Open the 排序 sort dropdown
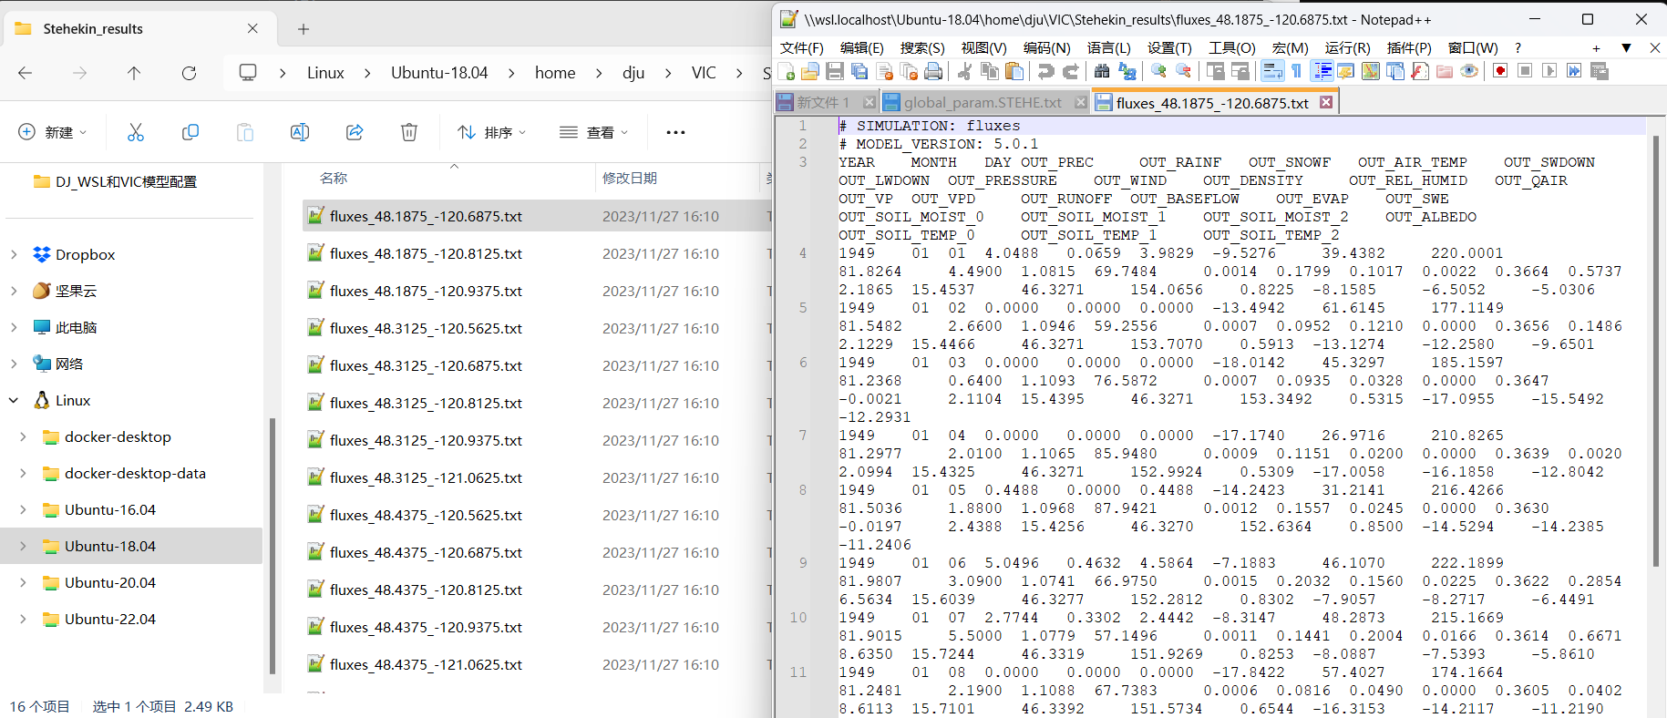This screenshot has height=718, width=1667. 492,132
